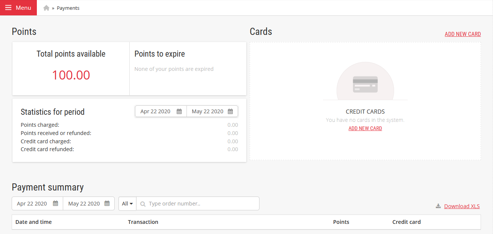Click the Date and time column header
The image size is (493, 234).
pos(33,222)
